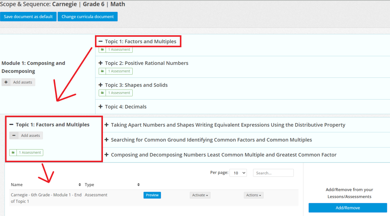The width and height of the screenshot is (390, 216).
Task: Preview the End of Topic 1 assessment
Action: click(152, 195)
